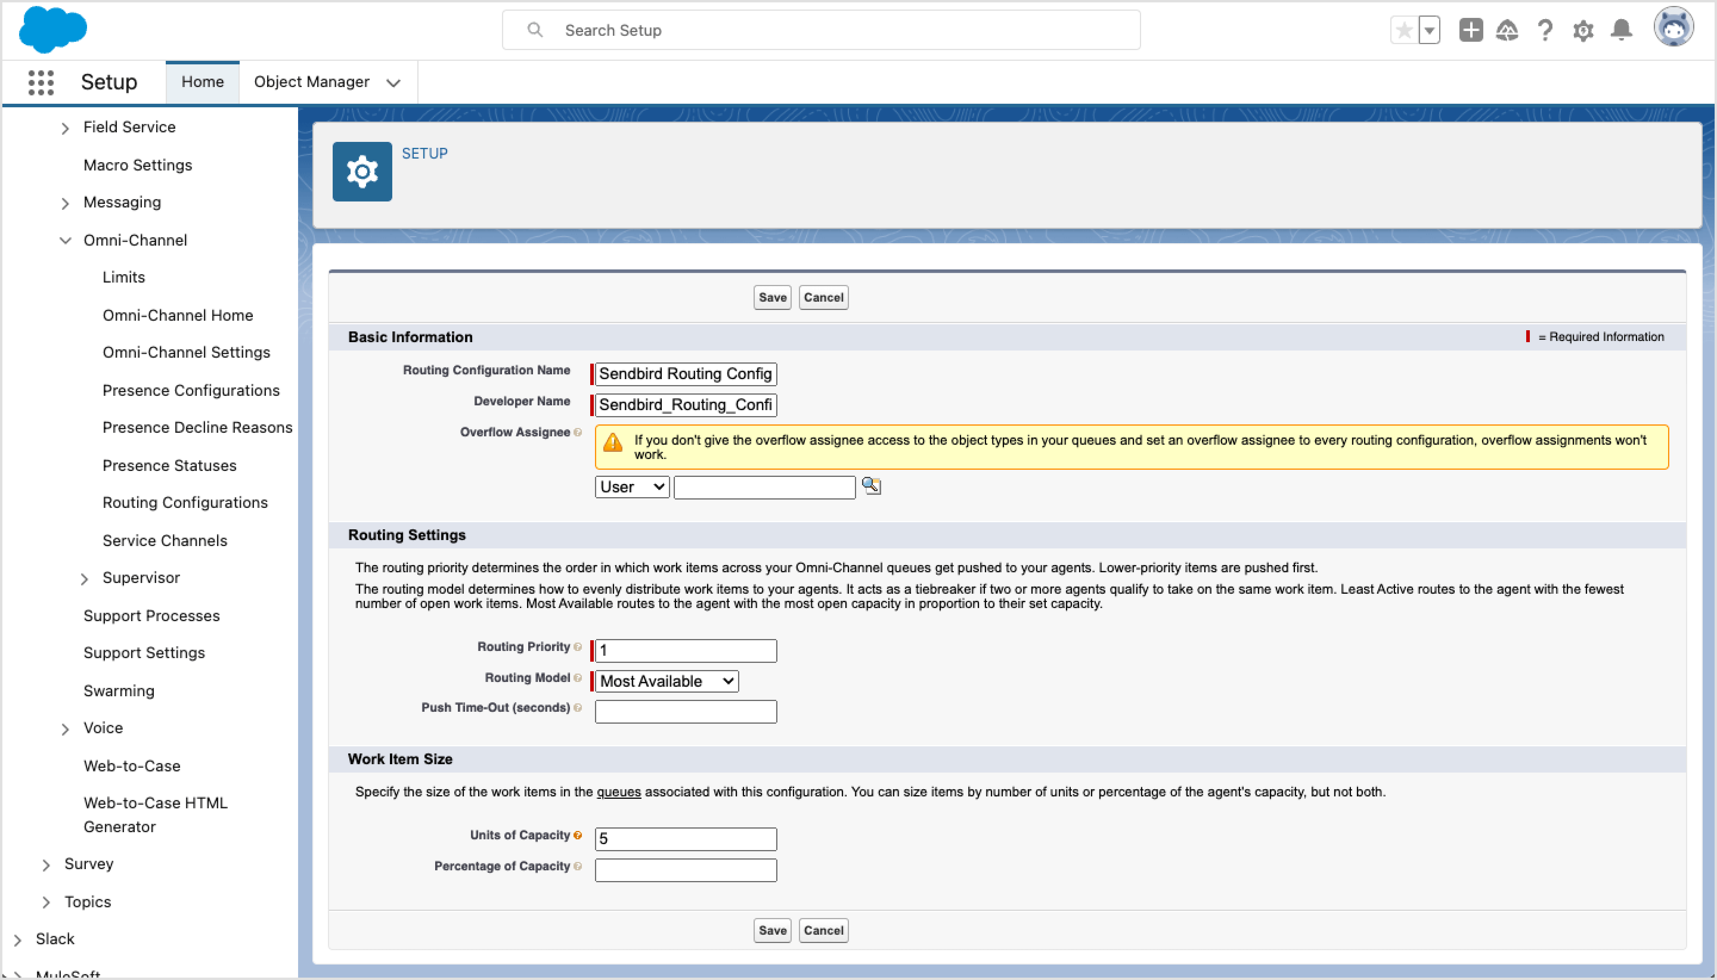Open the favorites list dropdown arrow

tap(1429, 30)
